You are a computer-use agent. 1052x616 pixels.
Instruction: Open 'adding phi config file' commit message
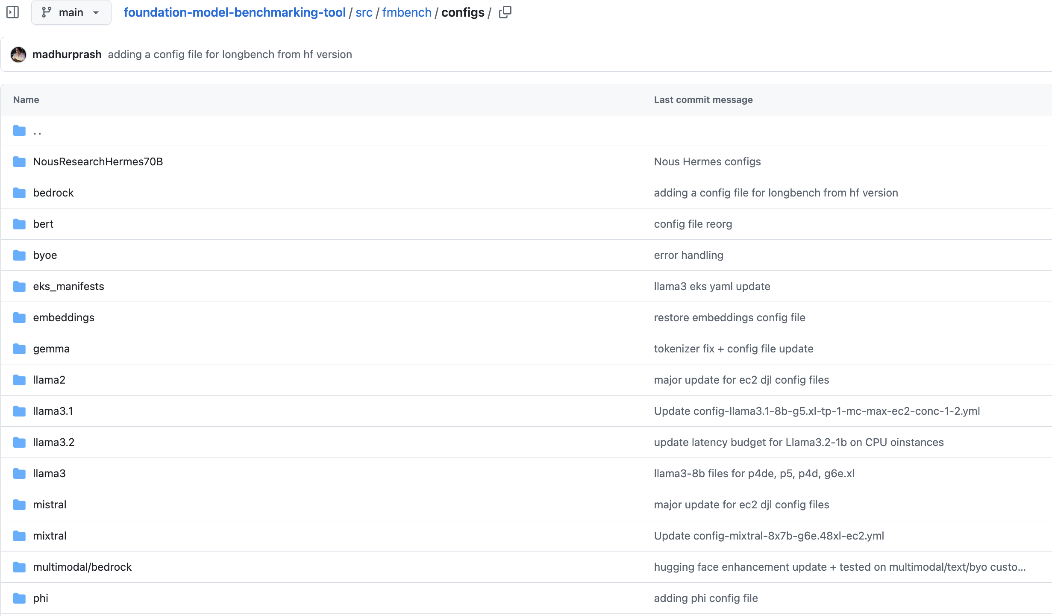[706, 598]
